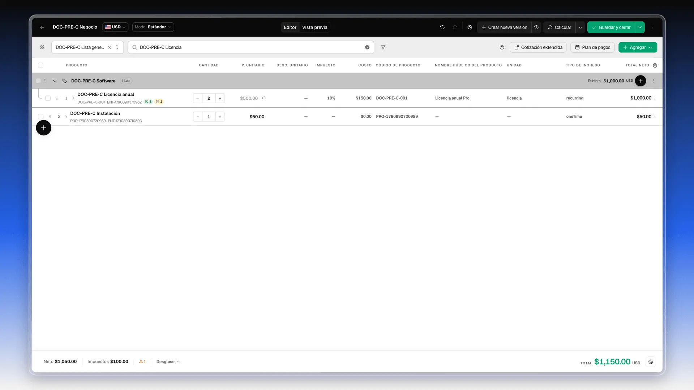Click the undo icon
The image size is (694, 390).
tap(442, 27)
